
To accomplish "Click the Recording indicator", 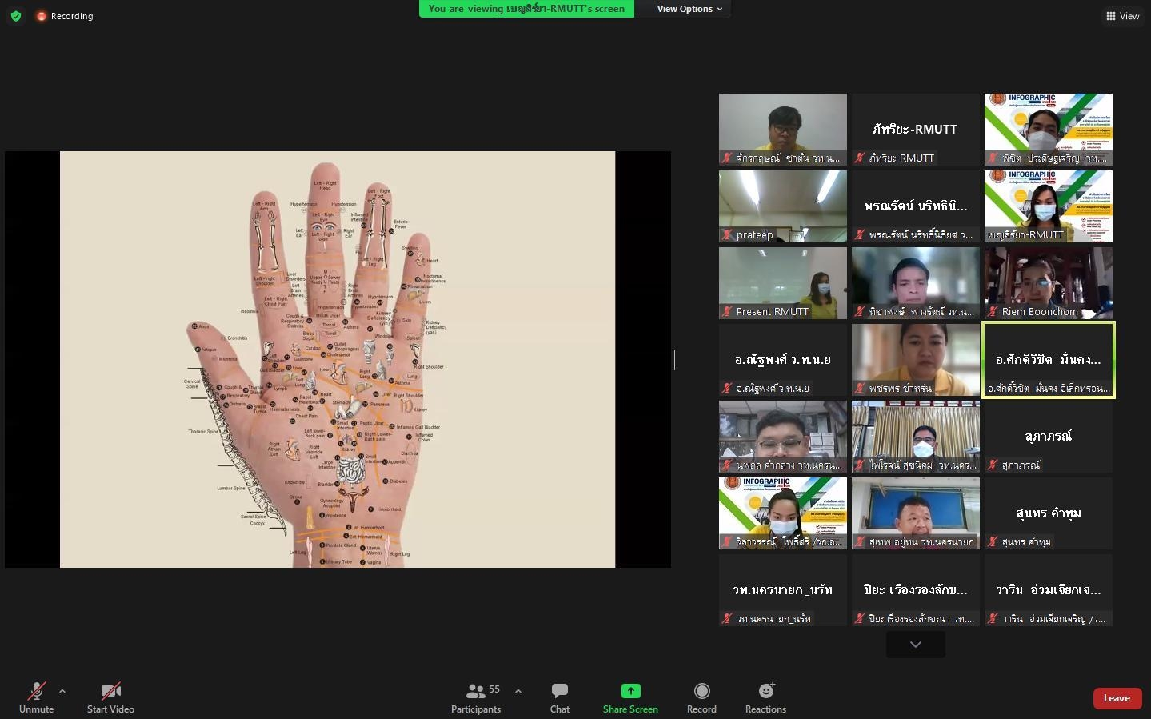I will [65, 16].
